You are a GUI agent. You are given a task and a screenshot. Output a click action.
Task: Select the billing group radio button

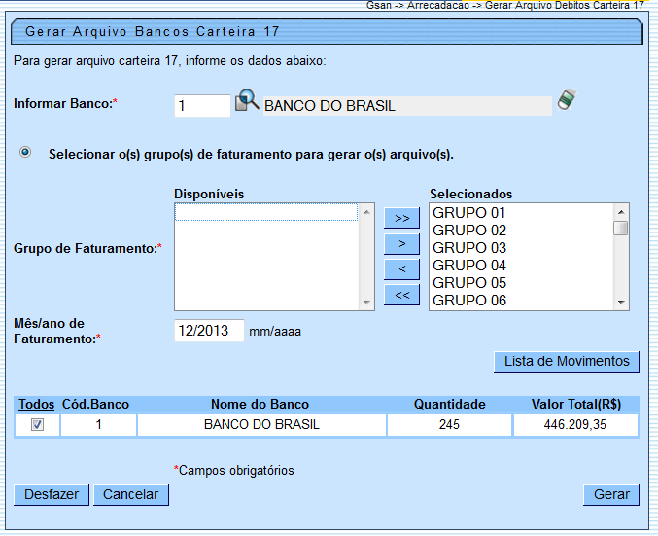tap(25, 153)
